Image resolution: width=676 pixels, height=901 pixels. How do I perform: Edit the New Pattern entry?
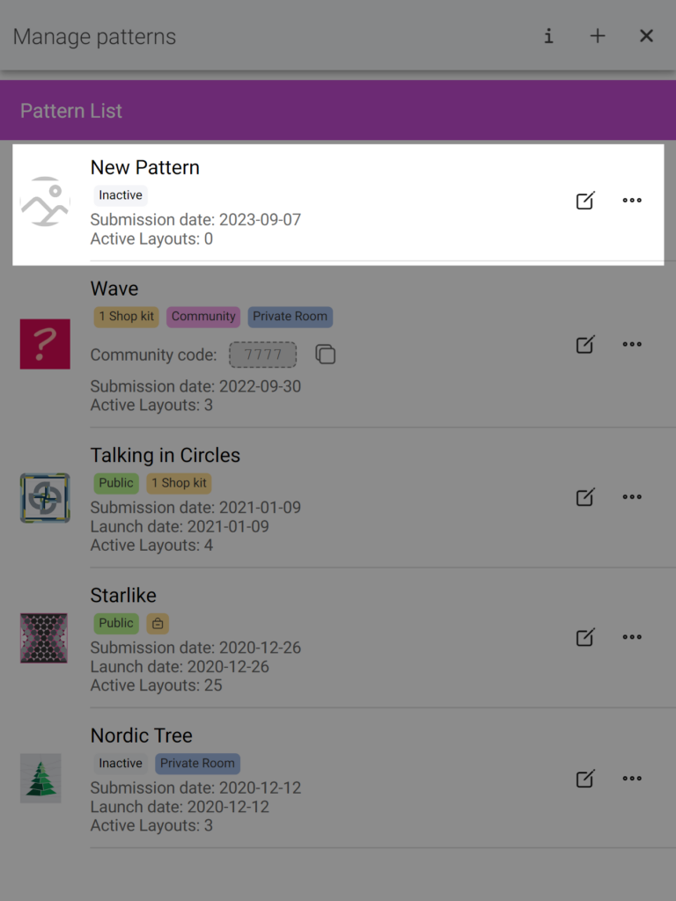point(585,201)
